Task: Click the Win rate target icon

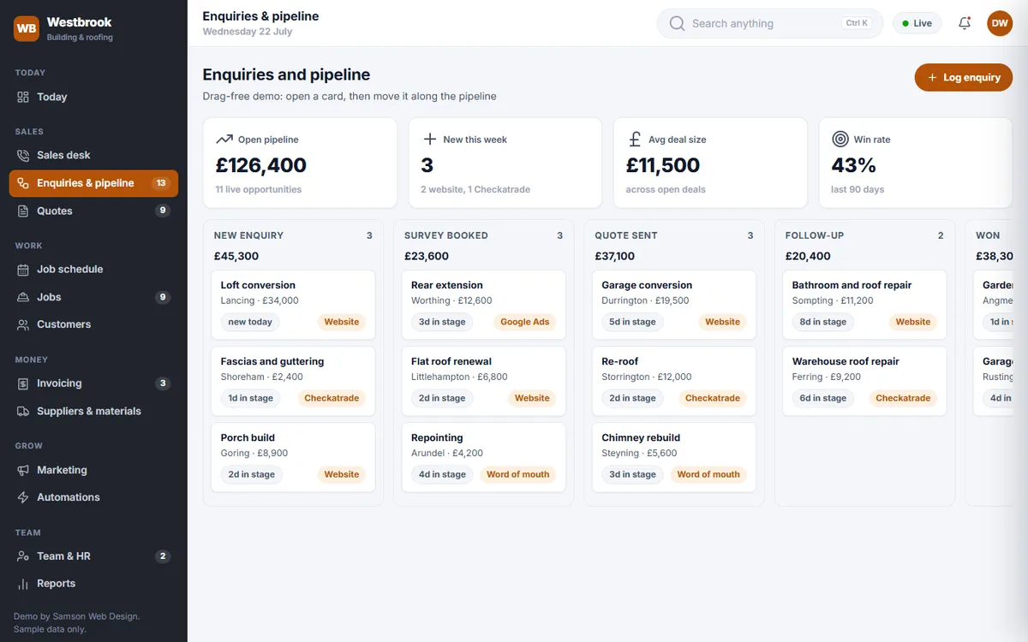Action: tap(840, 139)
